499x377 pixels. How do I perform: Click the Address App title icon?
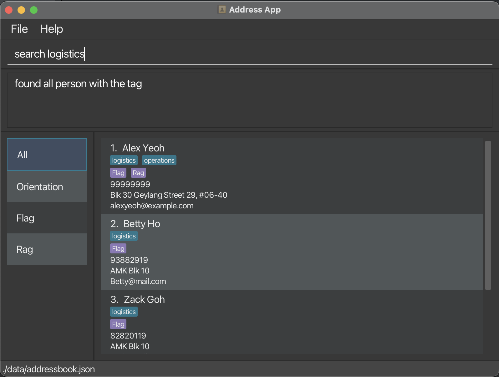(221, 10)
